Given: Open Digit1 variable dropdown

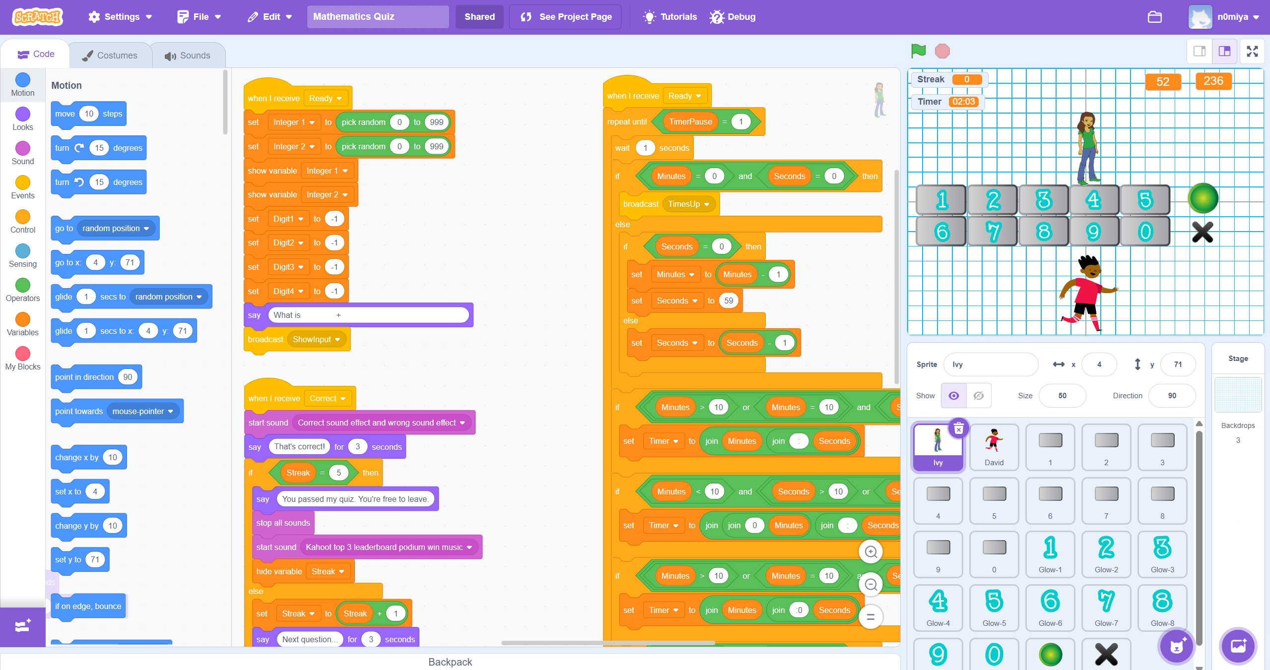Looking at the screenshot, I should [x=288, y=219].
